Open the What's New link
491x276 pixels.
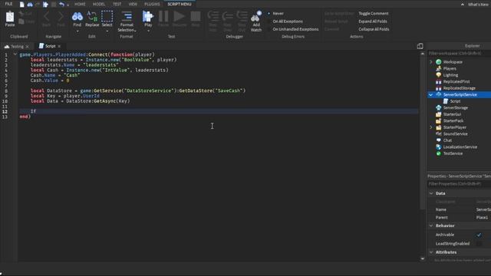click(x=478, y=5)
